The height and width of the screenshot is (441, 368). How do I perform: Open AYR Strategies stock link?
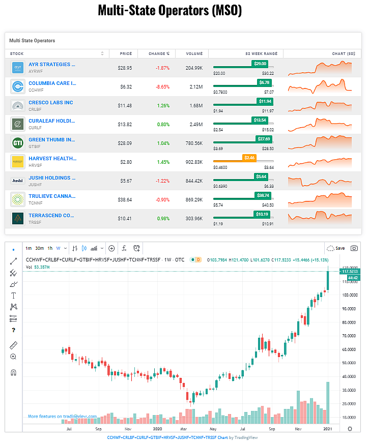(52, 65)
